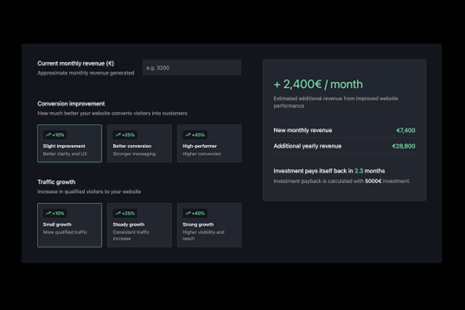The image size is (465, 310).
Task: Select the High-performer conversion option
Action: (209, 143)
